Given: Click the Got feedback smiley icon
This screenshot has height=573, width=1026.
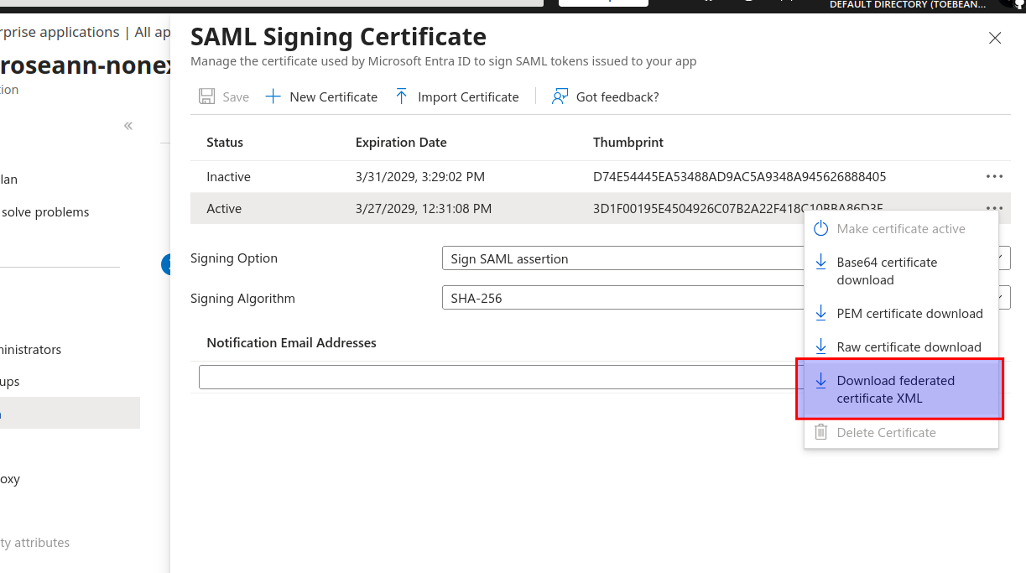Looking at the screenshot, I should point(558,96).
